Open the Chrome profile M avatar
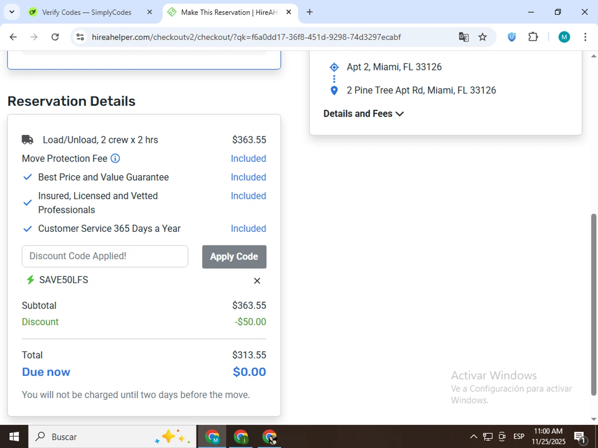This screenshot has width=598, height=448. [x=564, y=37]
